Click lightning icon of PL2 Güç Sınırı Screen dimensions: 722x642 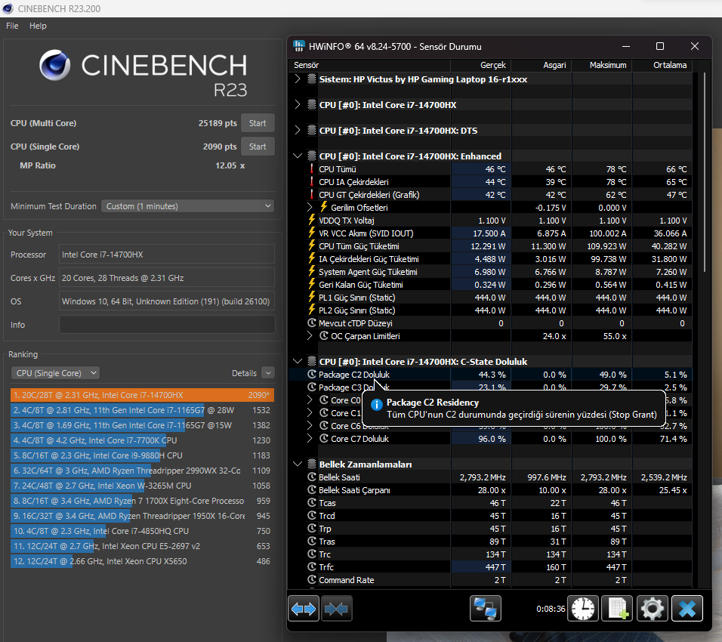coord(312,310)
